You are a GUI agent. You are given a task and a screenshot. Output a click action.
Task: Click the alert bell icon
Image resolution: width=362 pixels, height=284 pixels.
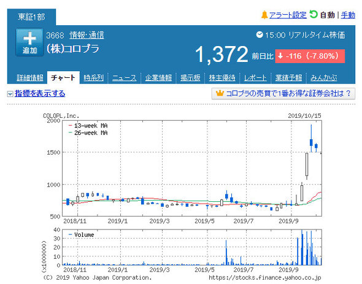[x=264, y=15]
